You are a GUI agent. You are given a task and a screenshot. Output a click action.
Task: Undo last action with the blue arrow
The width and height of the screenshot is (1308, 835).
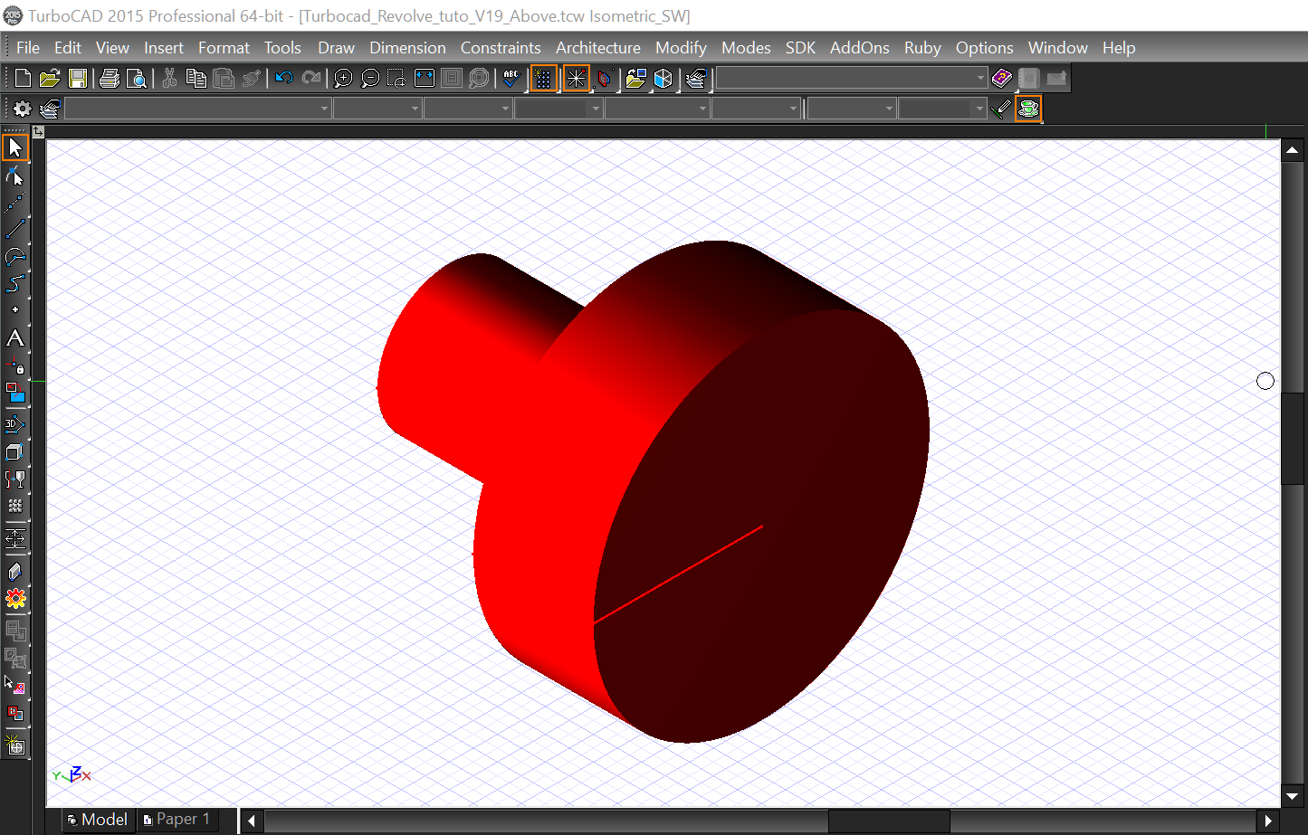[283, 79]
